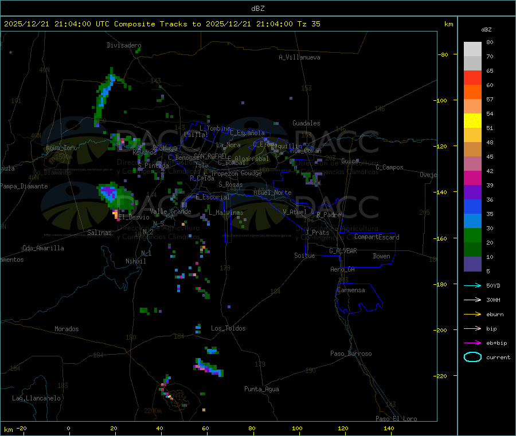Click the purple swatch in dBZ scale
The height and width of the screenshot is (436, 516).
coord(472,192)
